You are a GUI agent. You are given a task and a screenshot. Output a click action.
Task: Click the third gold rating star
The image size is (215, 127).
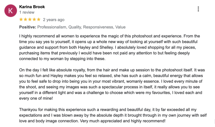tap(30, 19)
